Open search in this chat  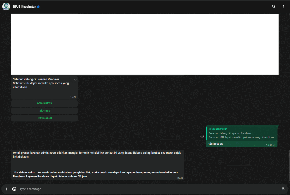(274, 7)
